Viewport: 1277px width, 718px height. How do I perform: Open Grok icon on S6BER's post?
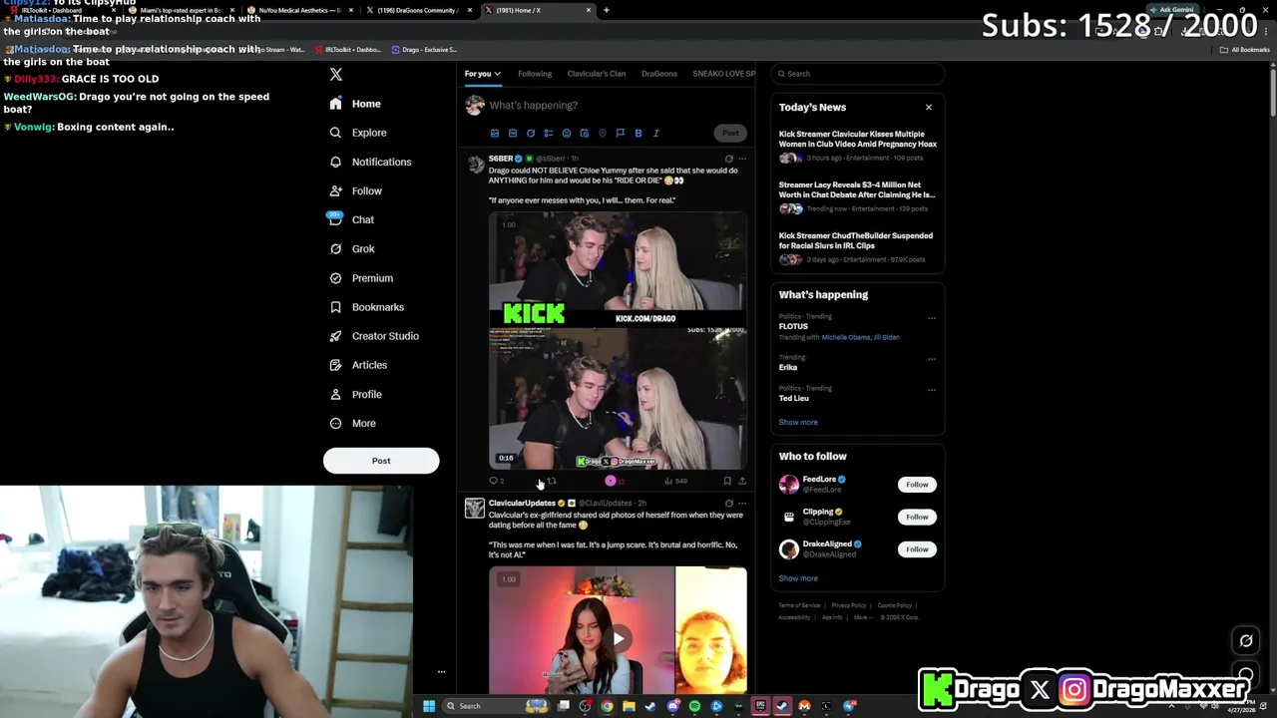pyautogui.click(x=729, y=159)
